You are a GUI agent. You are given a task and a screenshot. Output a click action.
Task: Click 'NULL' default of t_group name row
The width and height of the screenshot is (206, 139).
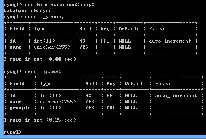point(125,47)
